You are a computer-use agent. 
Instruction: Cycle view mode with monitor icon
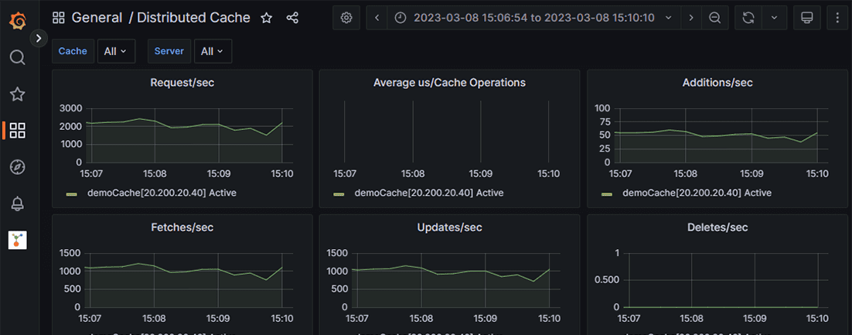(807, 18)
